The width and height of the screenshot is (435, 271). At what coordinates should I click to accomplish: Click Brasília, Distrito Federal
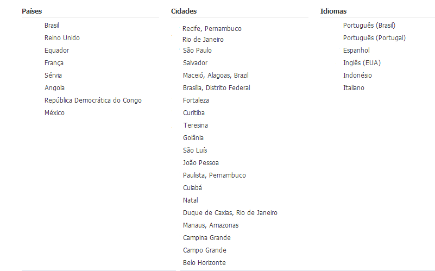tap(217, 88)
